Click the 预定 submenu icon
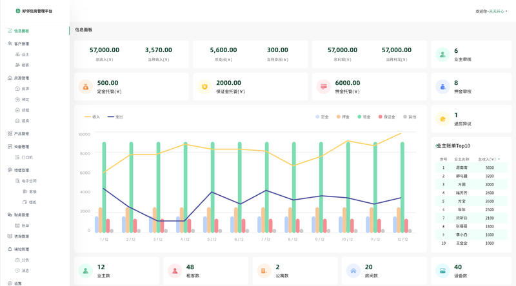The height and width of the screenshot is (286, 516). [17, 99]
